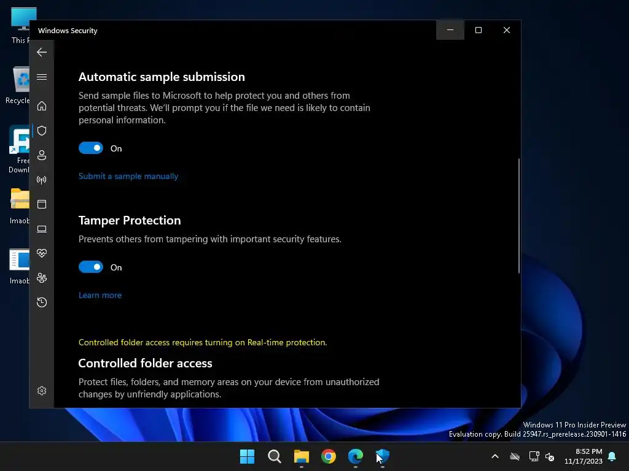Click the Automatic sample submission heading
Viewport: 629px width, 471px height.
162,77
